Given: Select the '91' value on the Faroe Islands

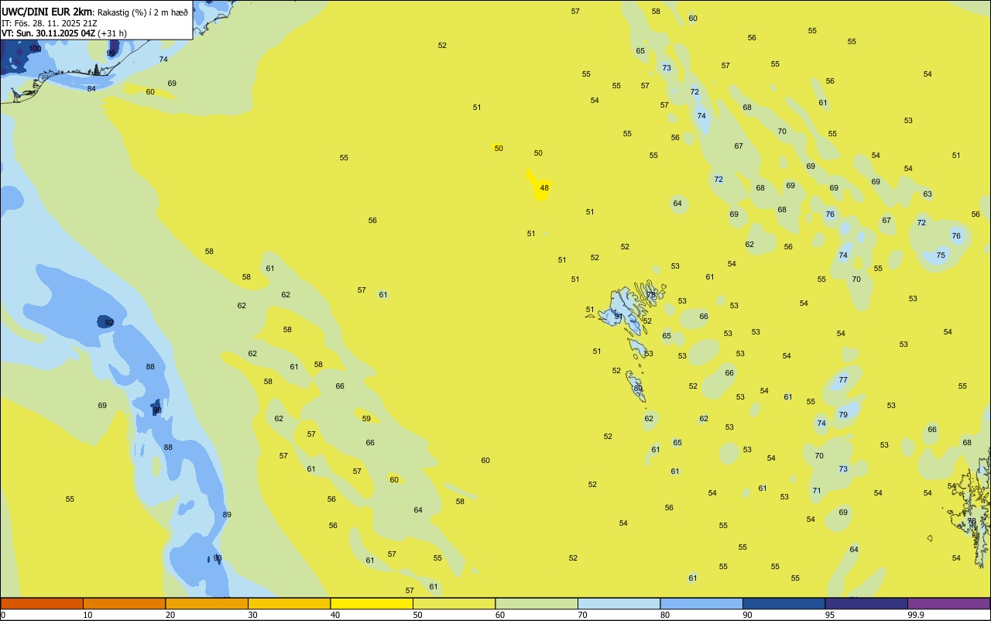Looking at the screenshot, I should point(619,316).
